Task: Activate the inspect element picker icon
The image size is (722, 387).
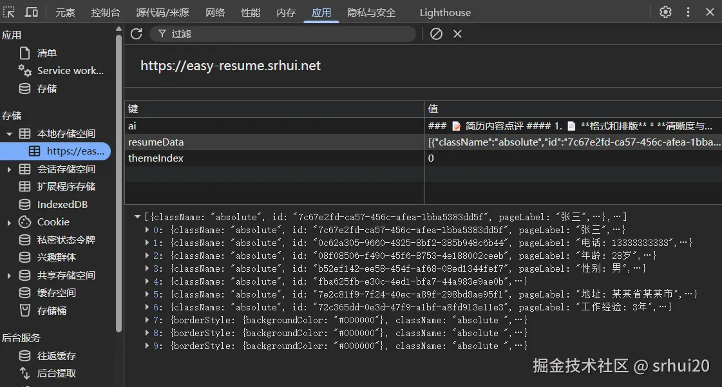Action: coord(9,12)
